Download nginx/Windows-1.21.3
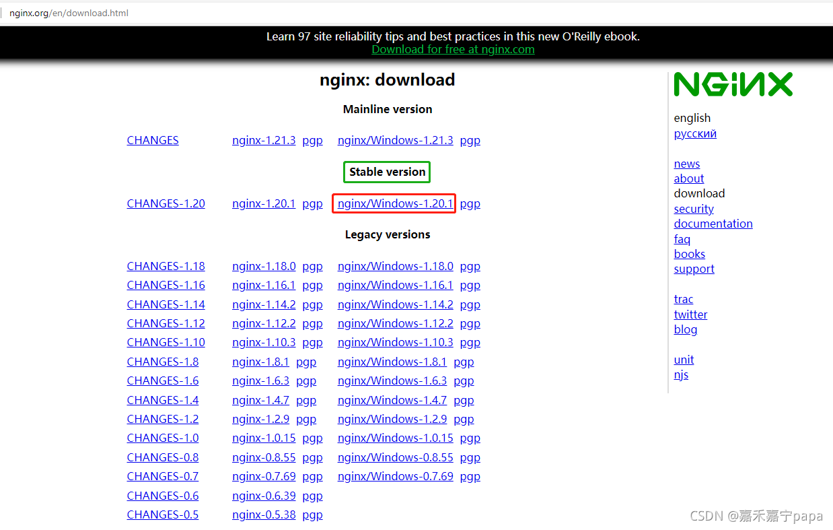Image resolution: width=833 pixels, height=530 pixels. (396, 140)
